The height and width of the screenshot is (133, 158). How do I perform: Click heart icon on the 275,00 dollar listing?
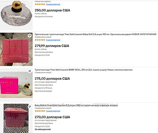pos(30,71)
